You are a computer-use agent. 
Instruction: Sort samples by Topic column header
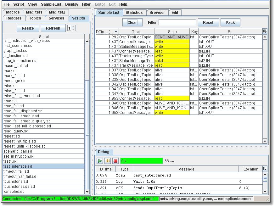(137, 31)
